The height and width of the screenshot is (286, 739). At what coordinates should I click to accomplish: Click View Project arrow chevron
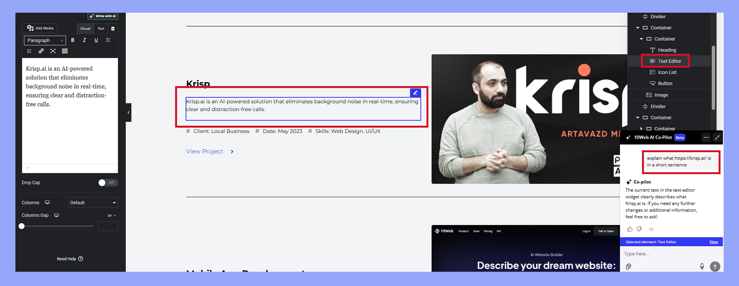click(232, 151)
